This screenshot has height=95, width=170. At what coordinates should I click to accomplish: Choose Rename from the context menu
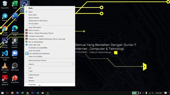tap(50, 81)
